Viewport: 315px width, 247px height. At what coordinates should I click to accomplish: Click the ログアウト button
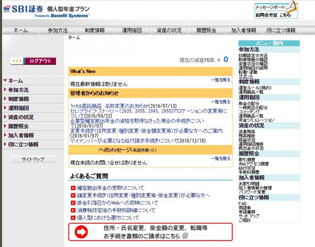[x=33, y=61]
